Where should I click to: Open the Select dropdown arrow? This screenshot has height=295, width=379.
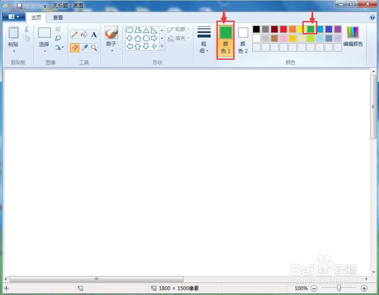click(x=45, y=51)
